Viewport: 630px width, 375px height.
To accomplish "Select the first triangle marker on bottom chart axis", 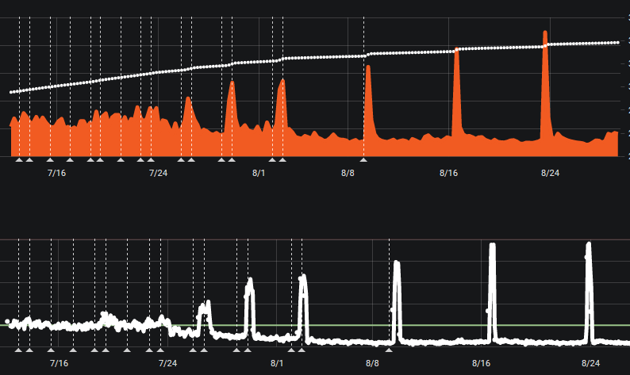I will pos(19,349).
